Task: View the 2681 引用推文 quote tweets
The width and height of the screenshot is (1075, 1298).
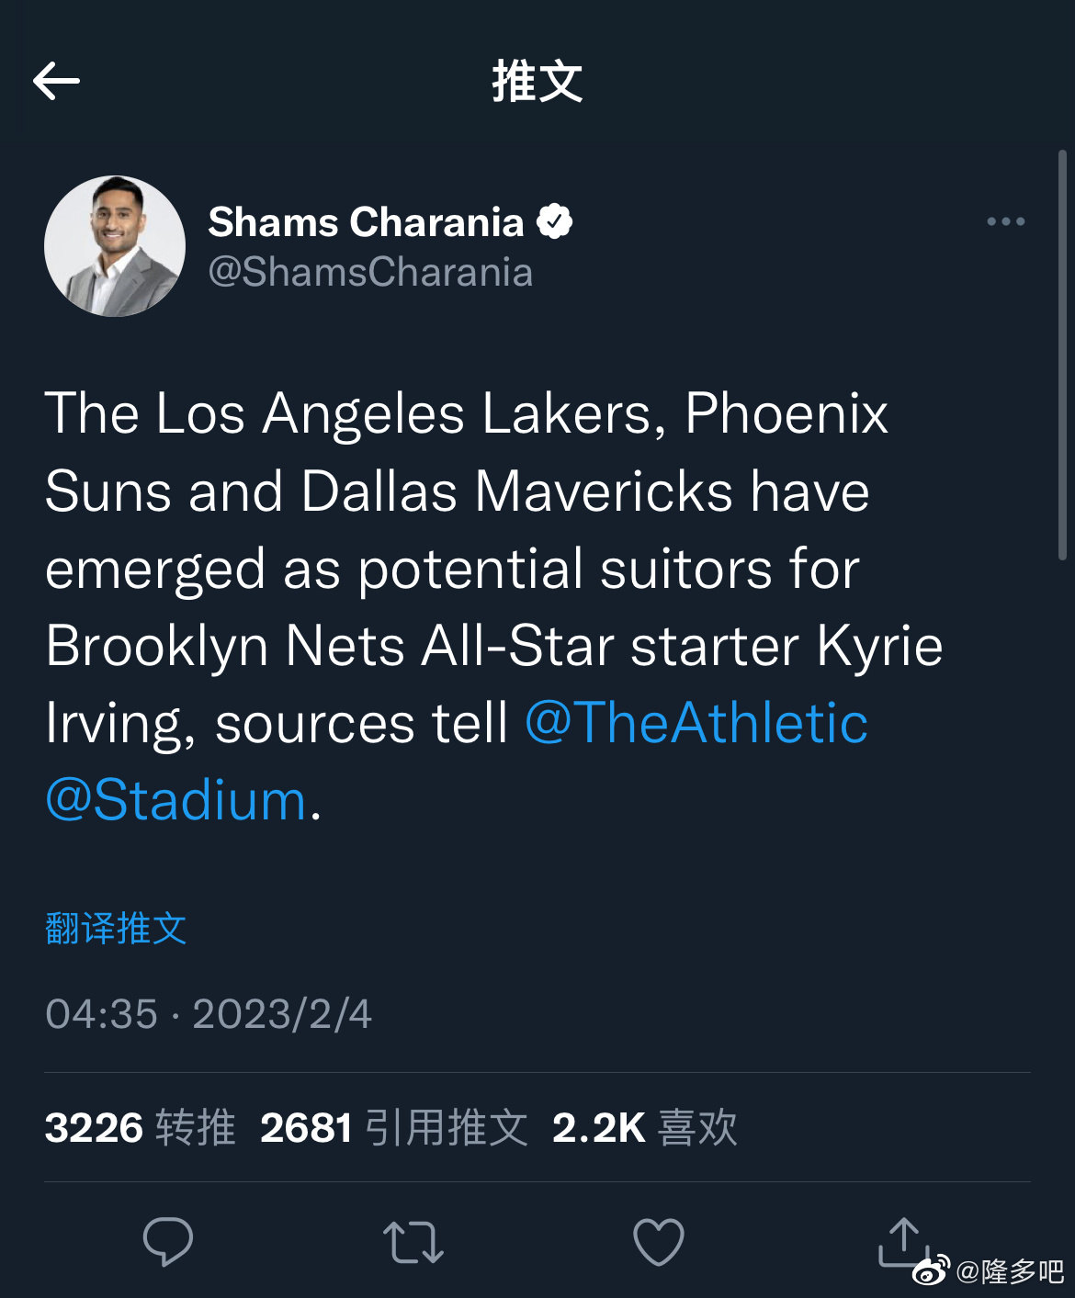Action: [x=393, y=1128]
